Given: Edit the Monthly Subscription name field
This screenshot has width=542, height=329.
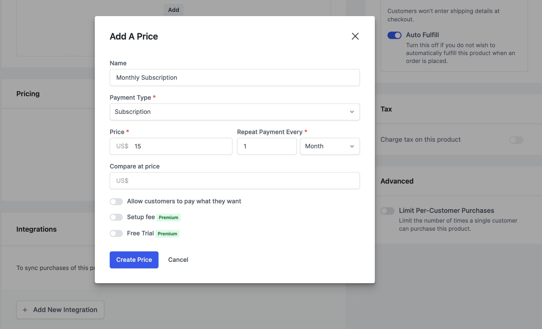Looking at the screenshot, I should point(235,77).
